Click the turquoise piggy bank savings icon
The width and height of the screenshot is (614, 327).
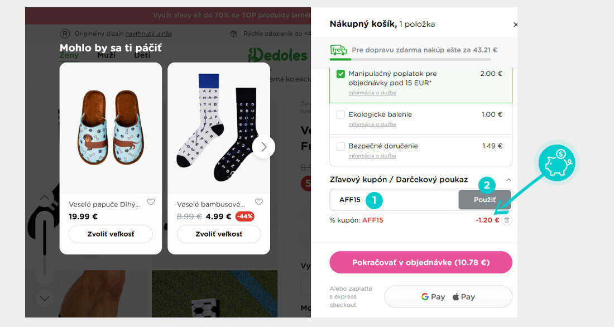tap(557, 162)
